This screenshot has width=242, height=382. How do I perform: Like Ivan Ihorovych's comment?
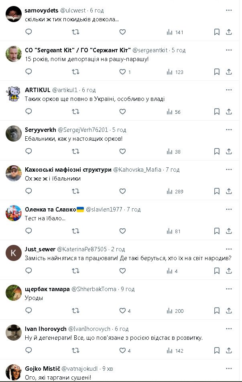coord(122,351)
